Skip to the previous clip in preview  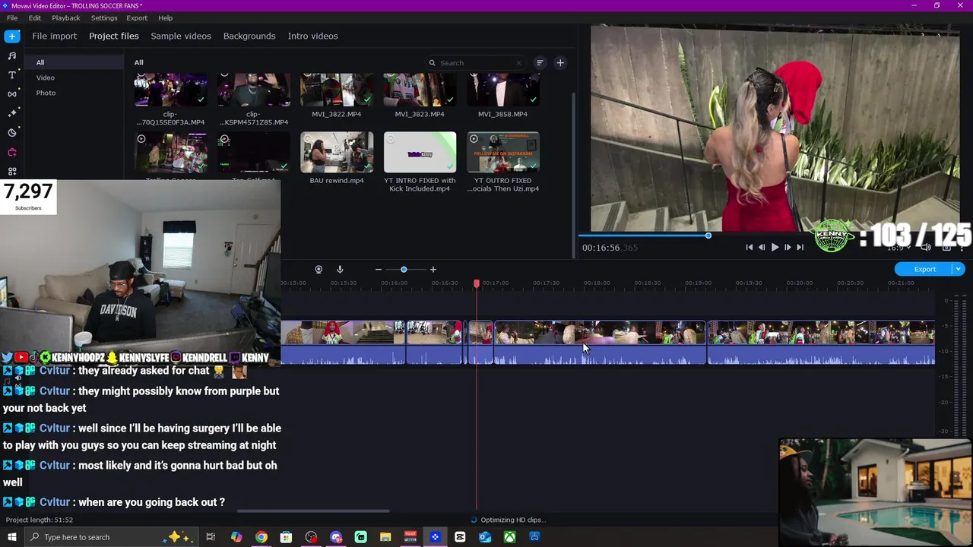coord(749,247)
